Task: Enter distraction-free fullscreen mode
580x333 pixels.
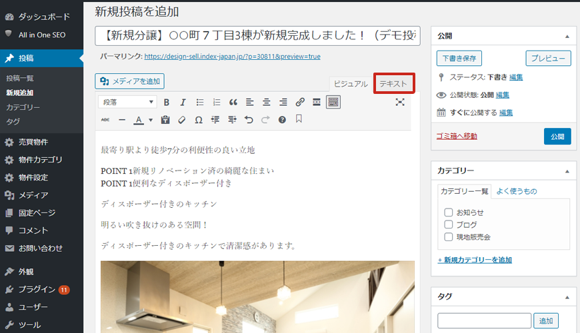Action: pyautogui.click(x=400, y=102)
